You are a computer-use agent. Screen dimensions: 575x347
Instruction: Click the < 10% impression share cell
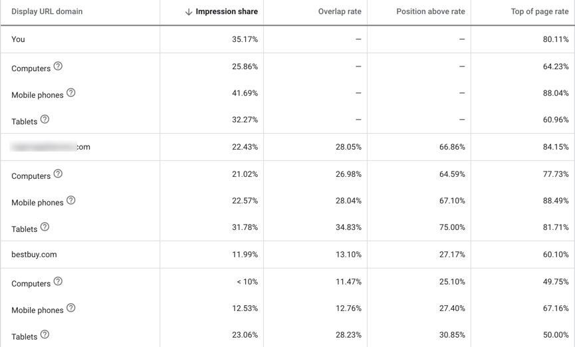(247, 282)
